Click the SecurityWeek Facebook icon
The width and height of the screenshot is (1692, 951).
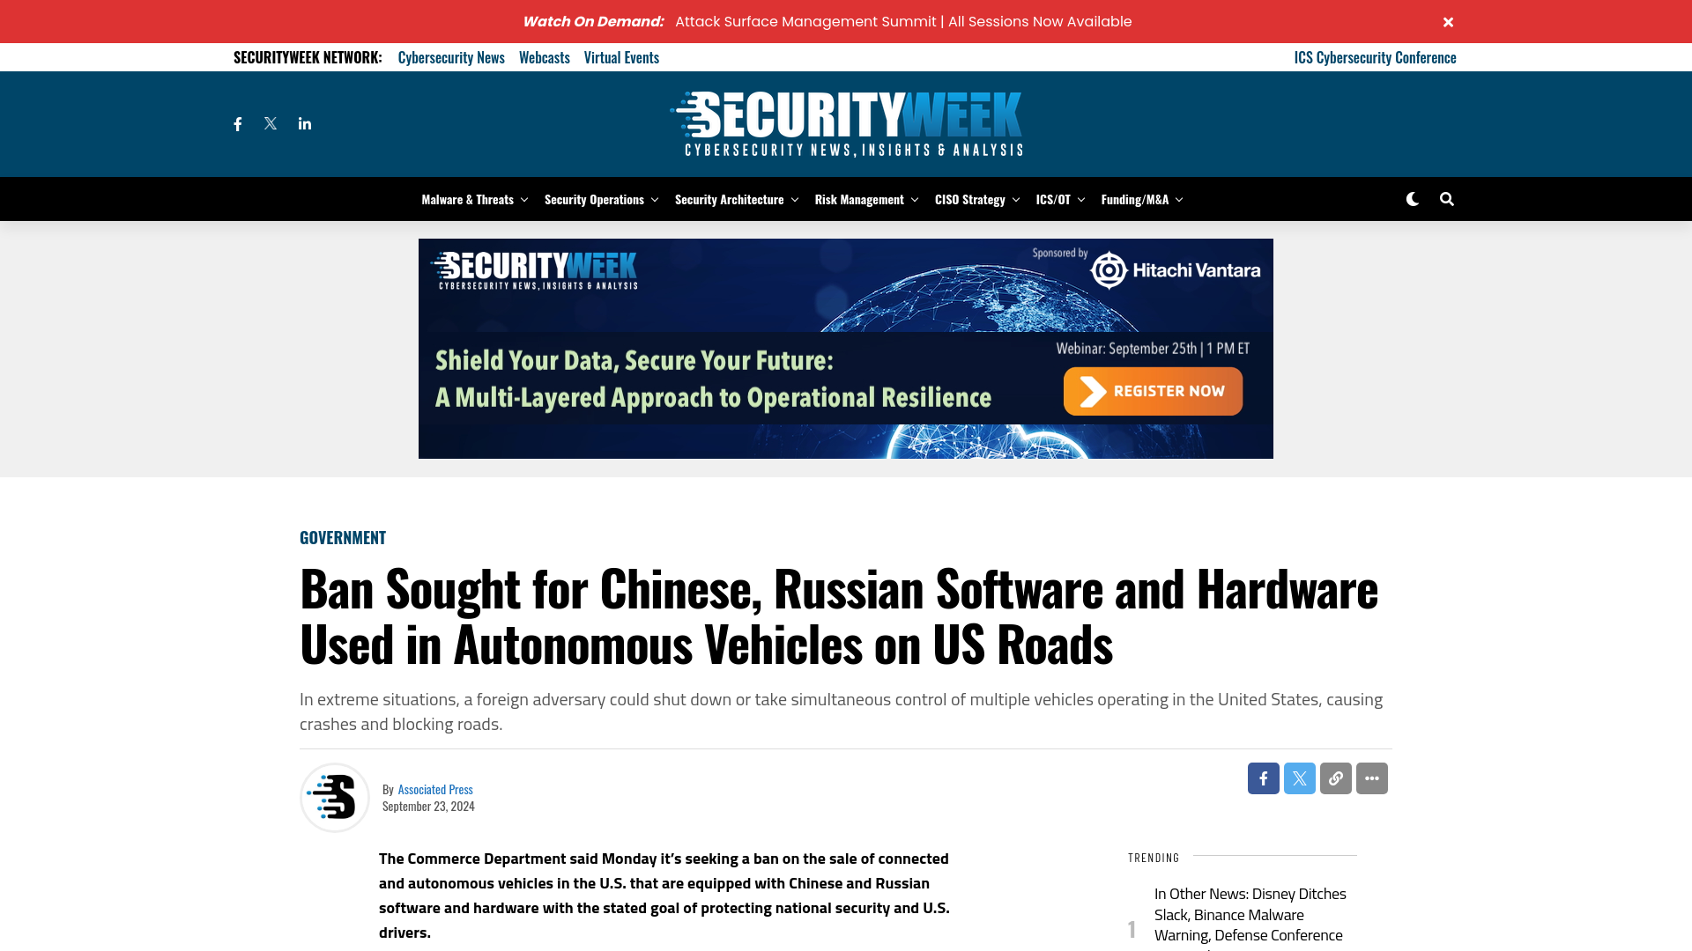tap(237, 123)
